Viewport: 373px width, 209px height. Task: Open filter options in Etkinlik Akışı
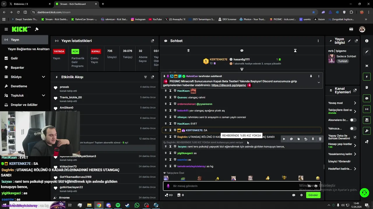[x=145, y=77]
